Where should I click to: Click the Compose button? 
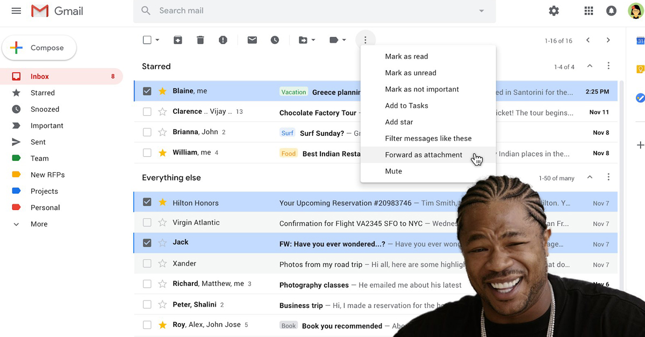[x=39, y=47]
